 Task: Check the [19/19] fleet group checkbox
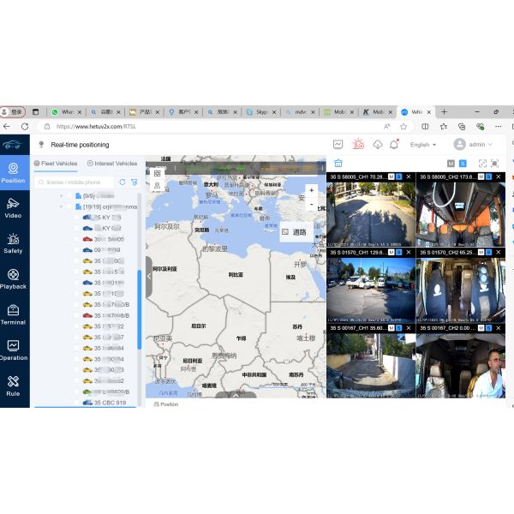(x=68, y=206)
